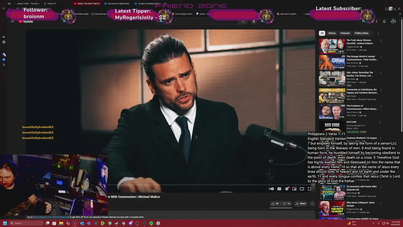The height and width of the screenshot is (227, 403).
Task: Toggle the YouTube autoplay switch
Action: coord(271,189)
